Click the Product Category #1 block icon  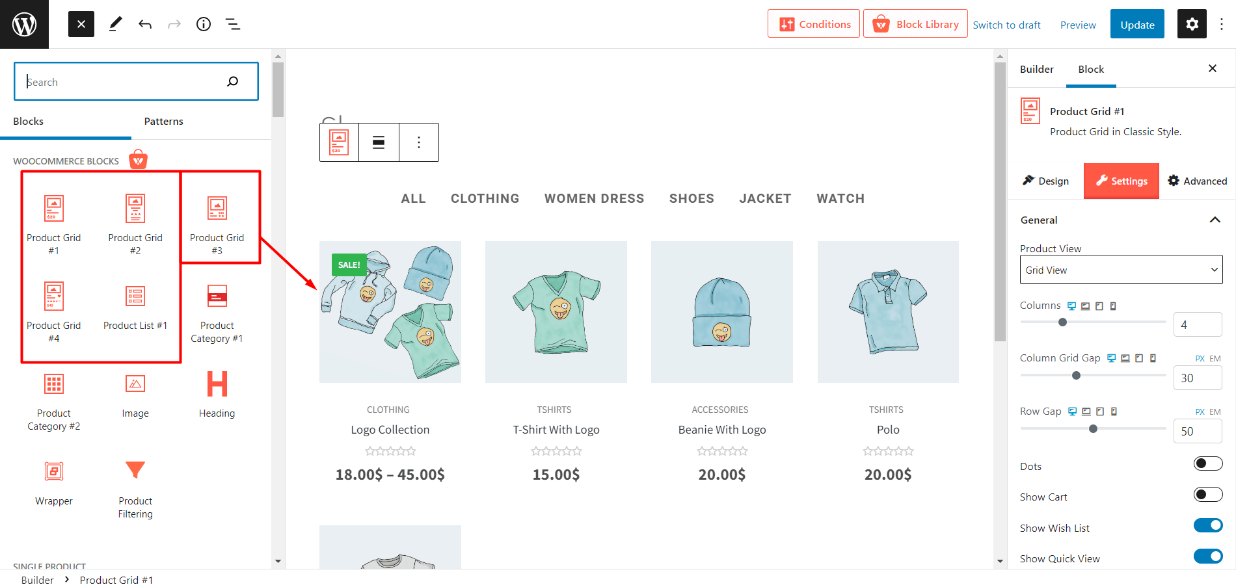217,296
